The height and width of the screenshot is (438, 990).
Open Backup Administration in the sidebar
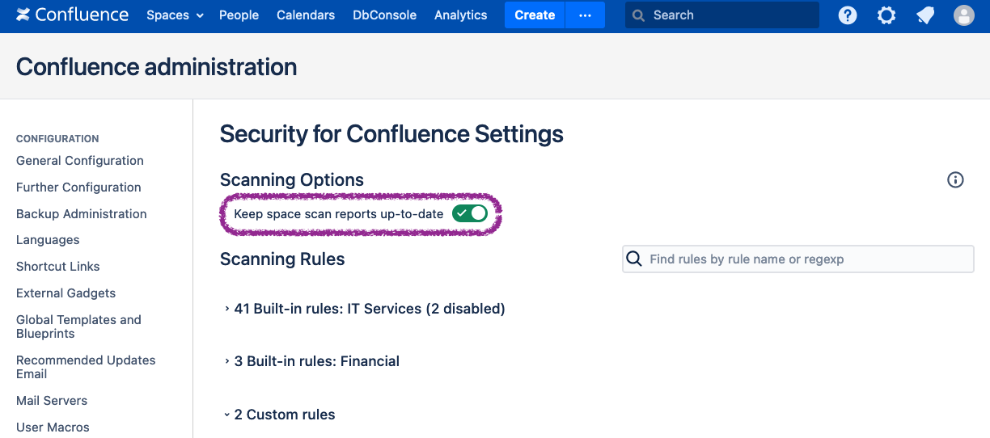82,214
